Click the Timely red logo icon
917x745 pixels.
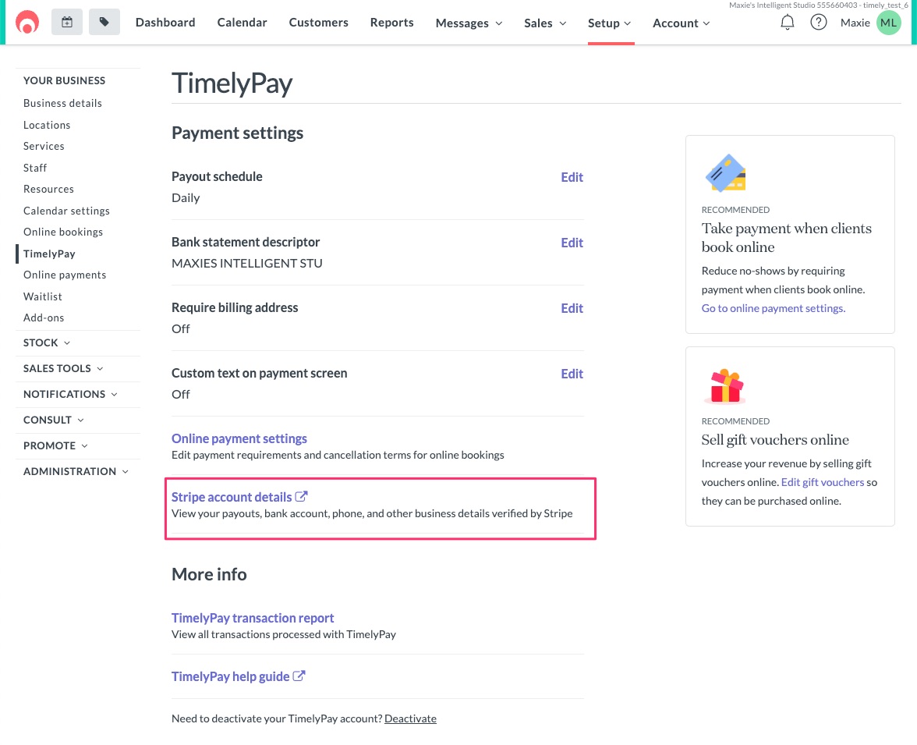pyautogui.click(x=27, y=23)
